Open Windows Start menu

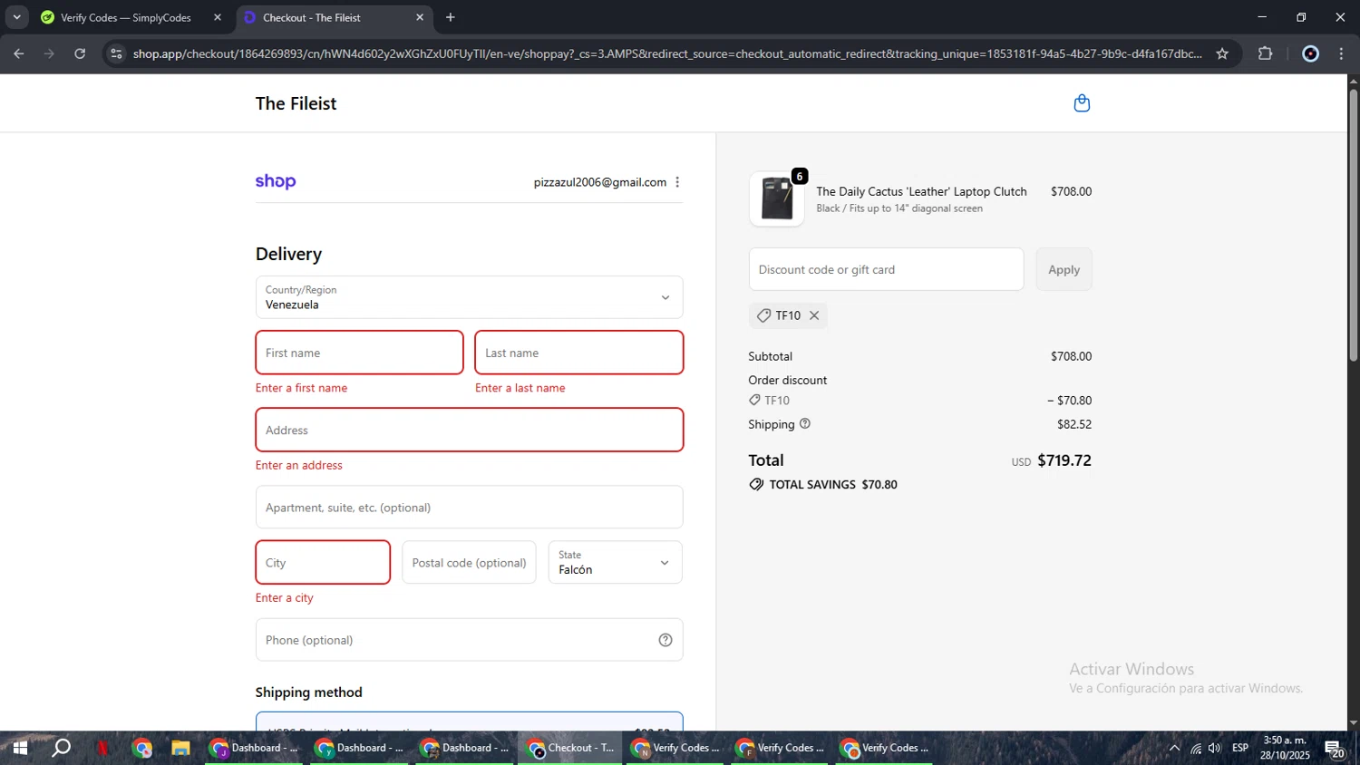pyautogui.click(x=20, y=748)
